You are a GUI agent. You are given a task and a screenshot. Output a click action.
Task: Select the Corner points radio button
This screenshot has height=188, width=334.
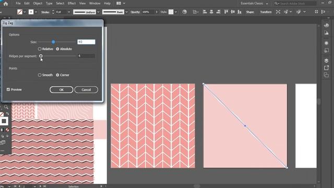(57, 75)
